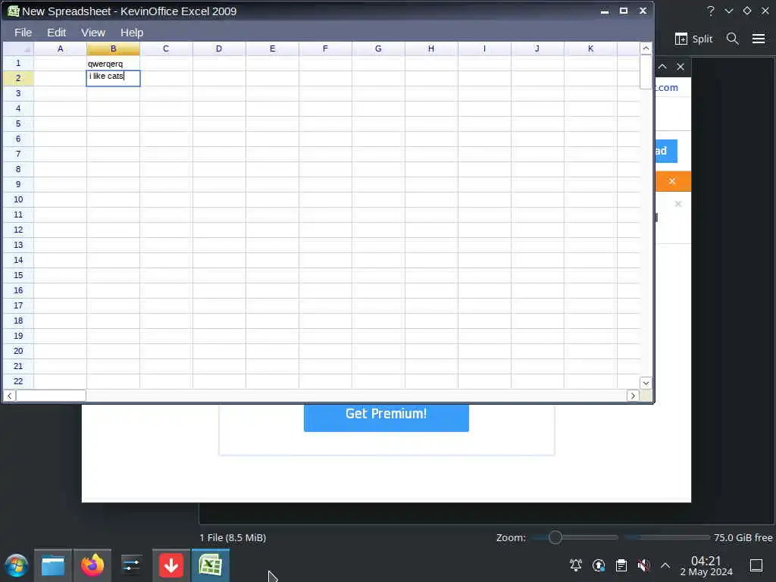This screenshot has width=776, height=582.
Task: Open the File menu in KevinOffice Excel
Action: click(x=23, y=33)
